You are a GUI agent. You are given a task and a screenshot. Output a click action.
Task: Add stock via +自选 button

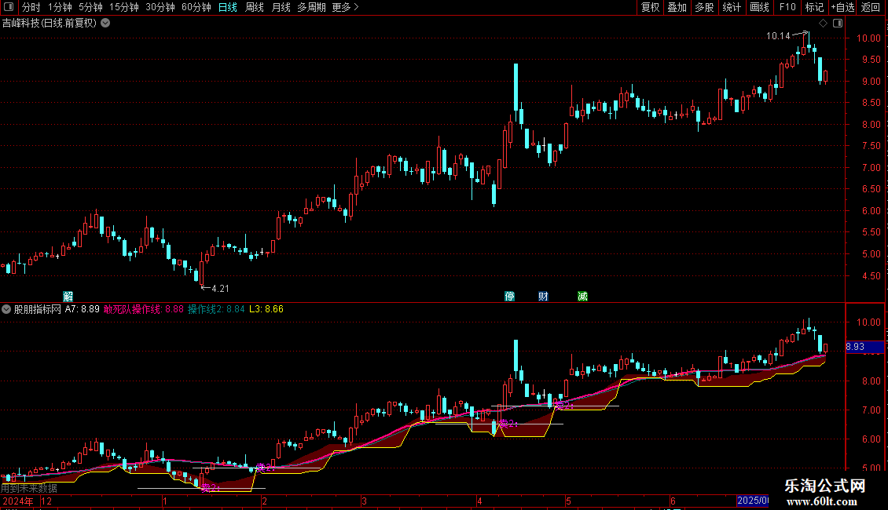point(842,7)
